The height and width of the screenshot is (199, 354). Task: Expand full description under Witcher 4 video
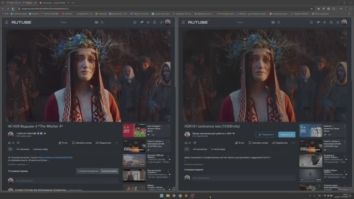[18, 164]
